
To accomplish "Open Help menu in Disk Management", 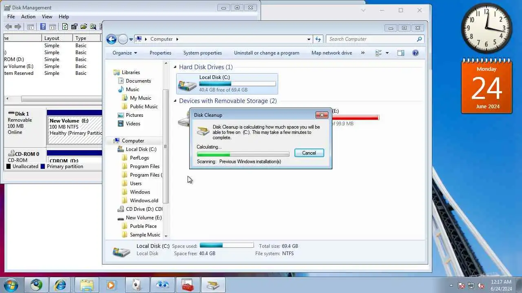I will [64, 17].
